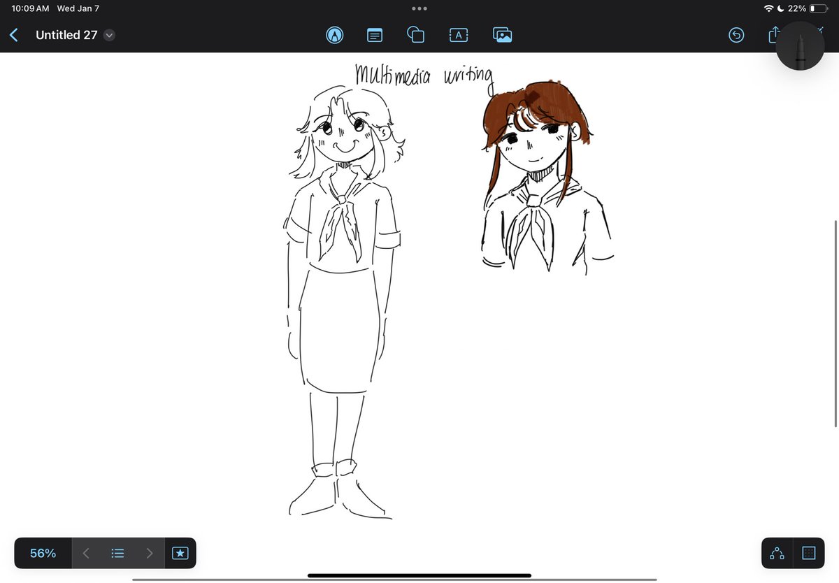The height and width of the screenshot is (583, 839).
Task: Open the share sheet
Action: coord(773,34)
